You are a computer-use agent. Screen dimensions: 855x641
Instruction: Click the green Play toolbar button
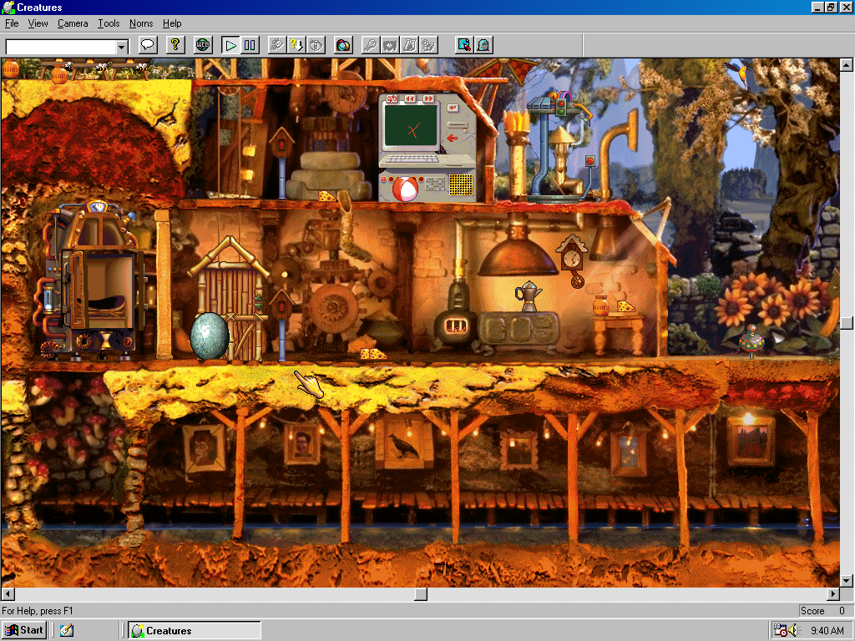point(230,45)
